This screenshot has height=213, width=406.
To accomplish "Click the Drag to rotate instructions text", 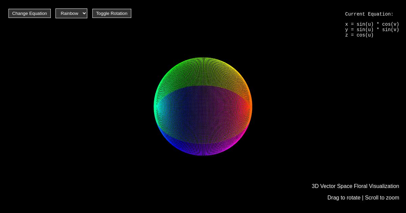I will tap(344, 197).
